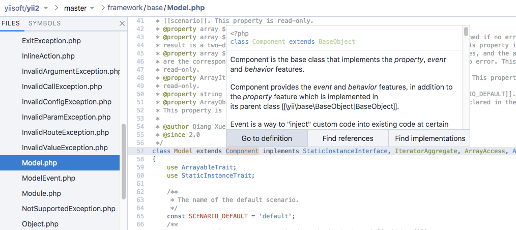Screen dimensions: 516x230
Task: Click the Find references button
Action: [348, 138]
